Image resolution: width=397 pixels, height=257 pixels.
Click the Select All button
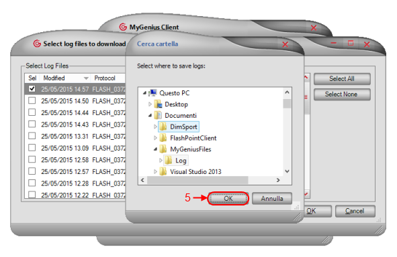[x=342, y=79]
